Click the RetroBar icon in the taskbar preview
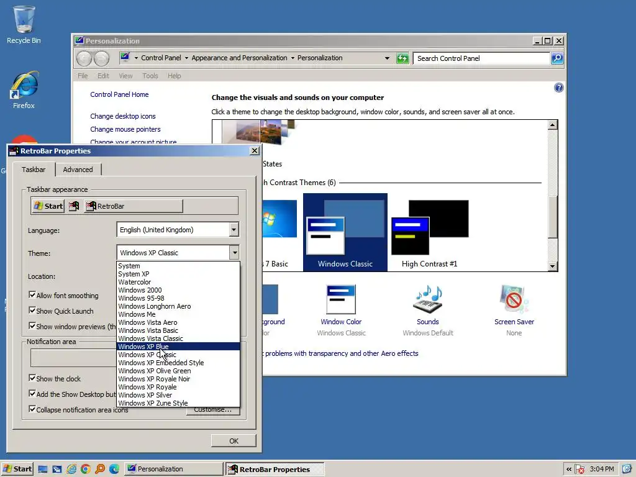The height and width of the screenshot is (477, 636). [x=73, y=206]
